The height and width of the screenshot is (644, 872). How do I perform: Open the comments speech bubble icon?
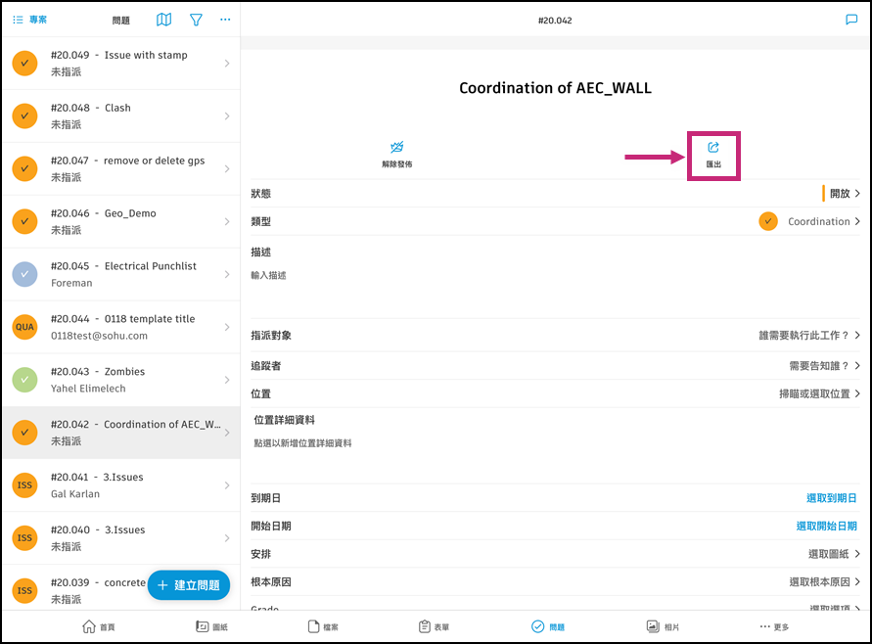851,20
